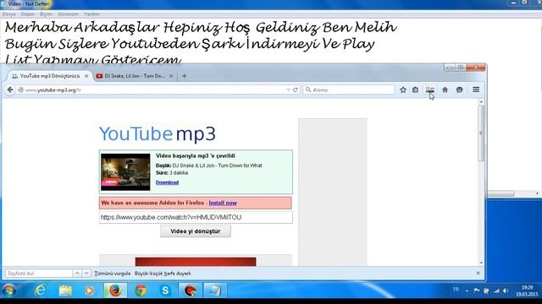
Task: Click the YouTube mp3 logo
Action: (158, 133)
